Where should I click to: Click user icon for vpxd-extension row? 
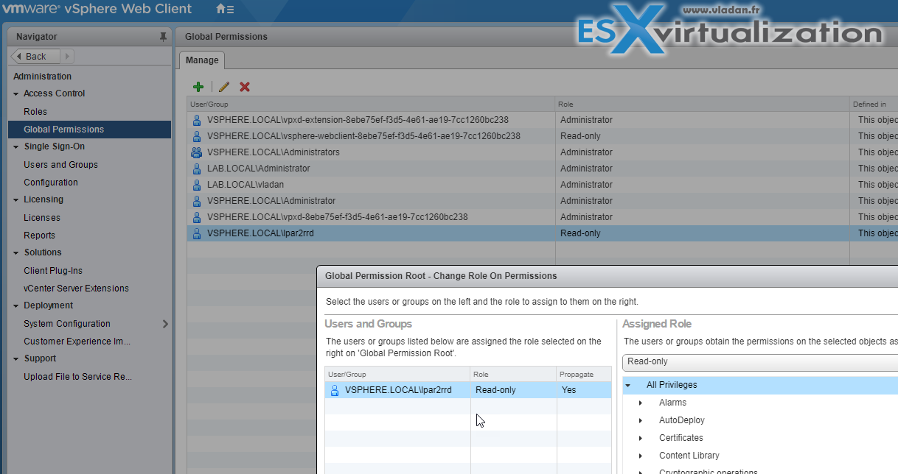tap(196, 120)
